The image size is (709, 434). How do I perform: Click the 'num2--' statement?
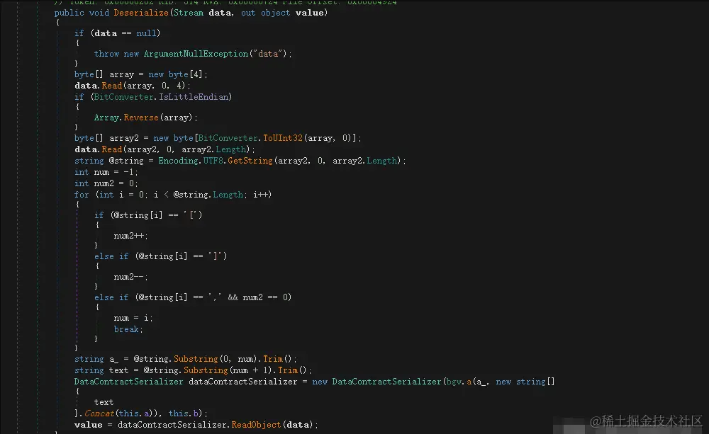point(129,277)
